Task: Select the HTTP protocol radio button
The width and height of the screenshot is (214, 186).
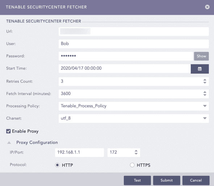Action: pyautogui.click(x=57, y=165)
